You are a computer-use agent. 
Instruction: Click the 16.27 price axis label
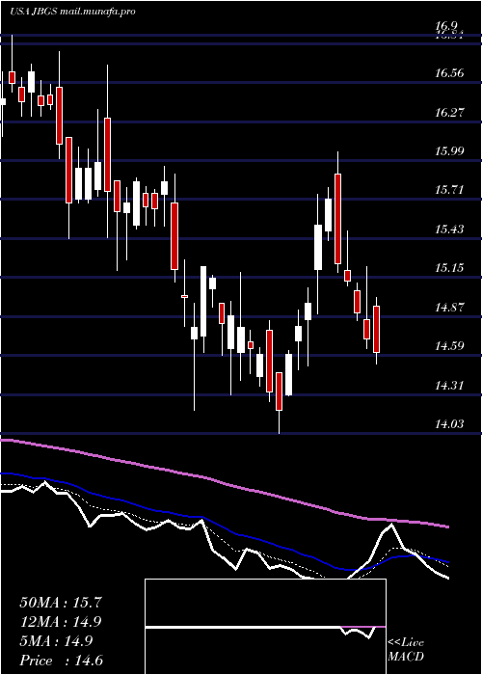point(449,113)
